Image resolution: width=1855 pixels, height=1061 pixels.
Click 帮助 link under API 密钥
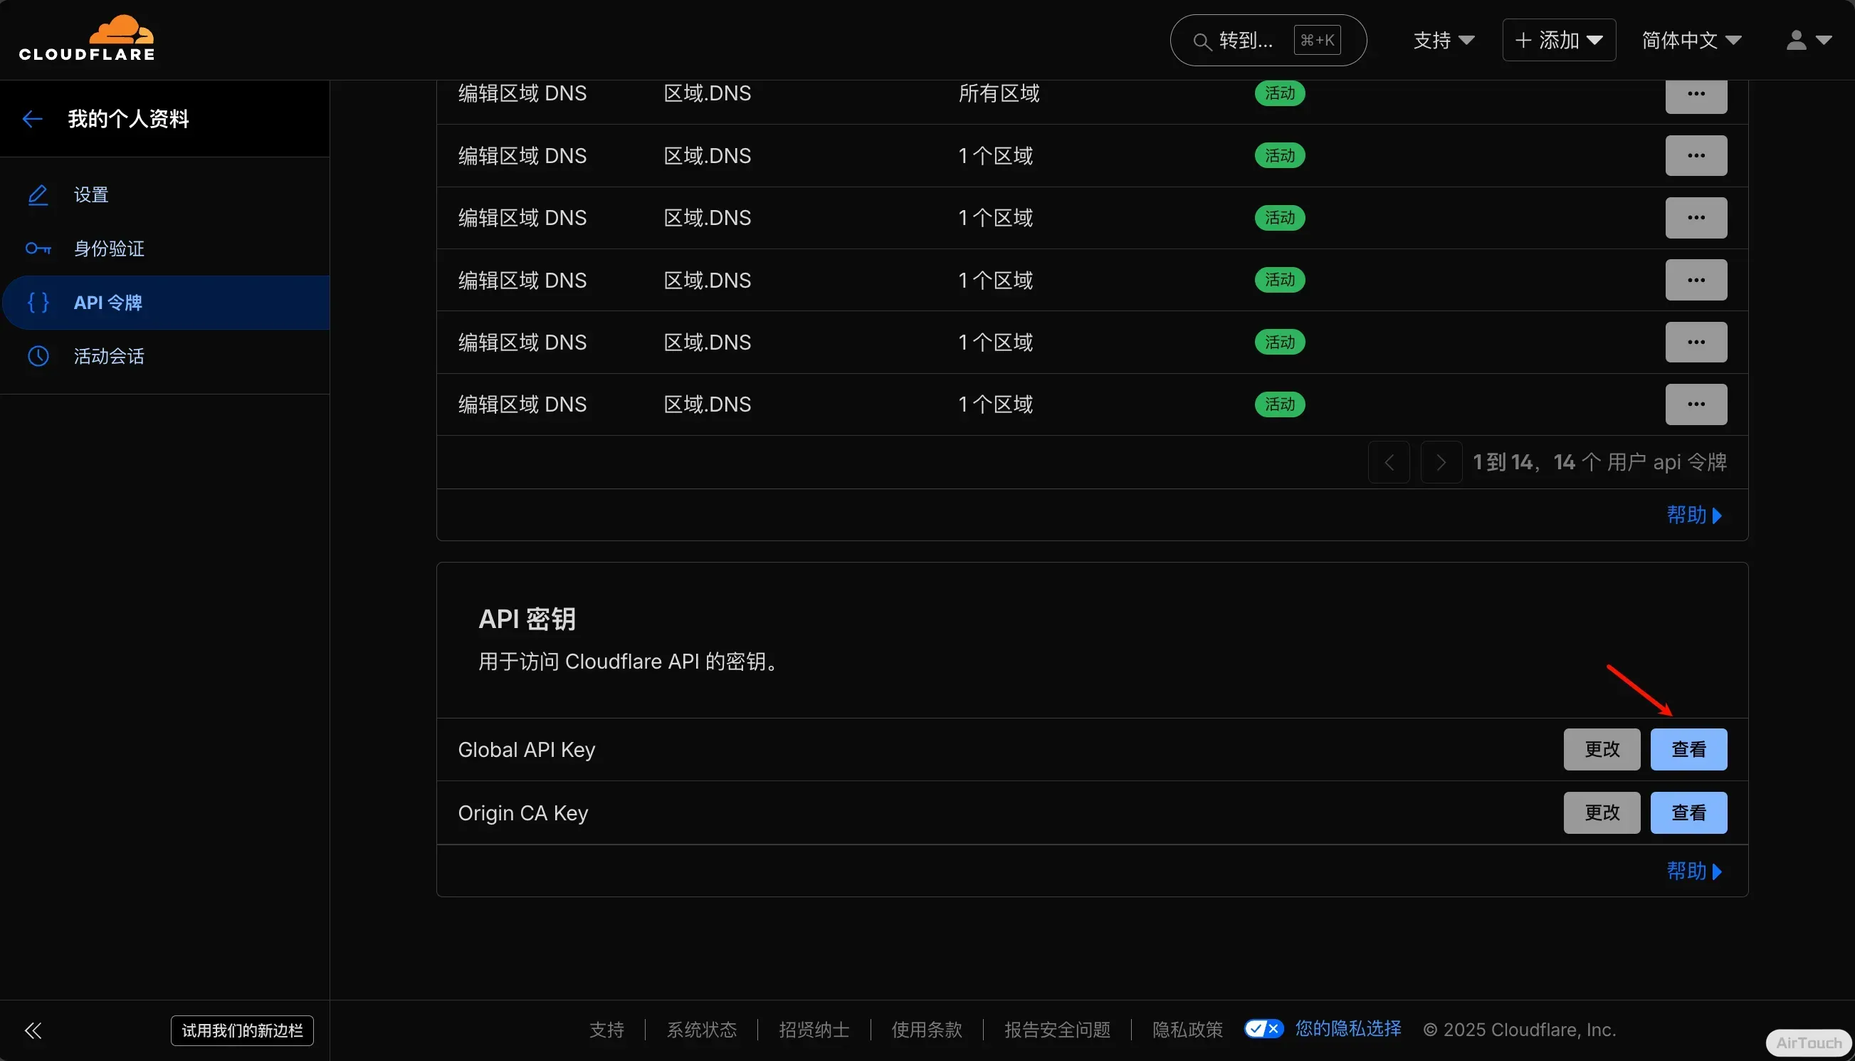click(1693, 871)
